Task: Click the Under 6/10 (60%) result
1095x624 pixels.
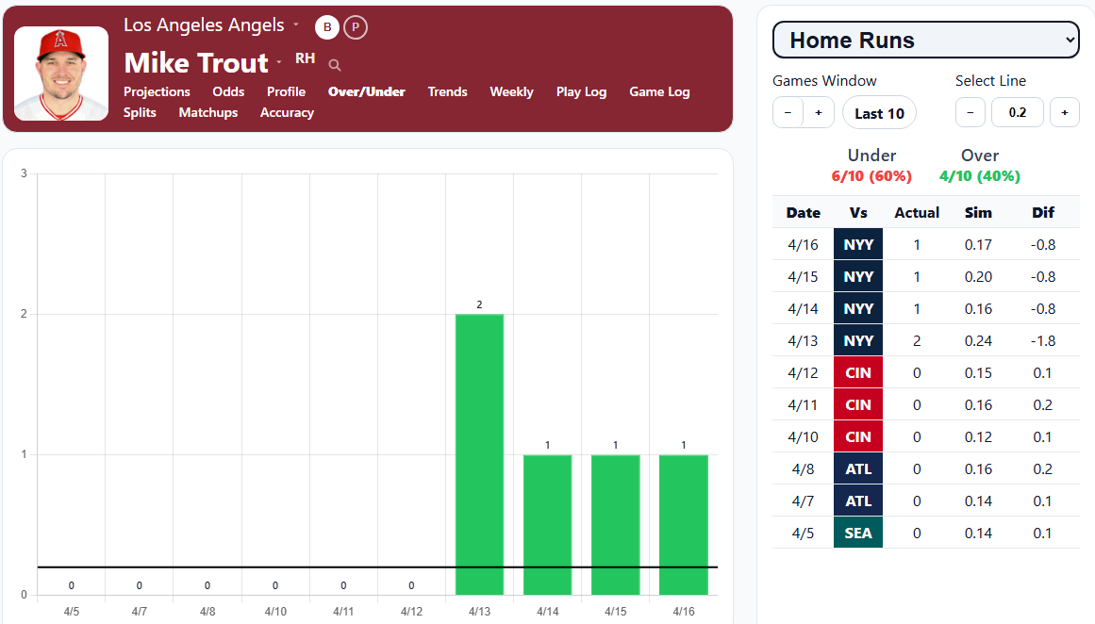Action: (x=871, y=176)
